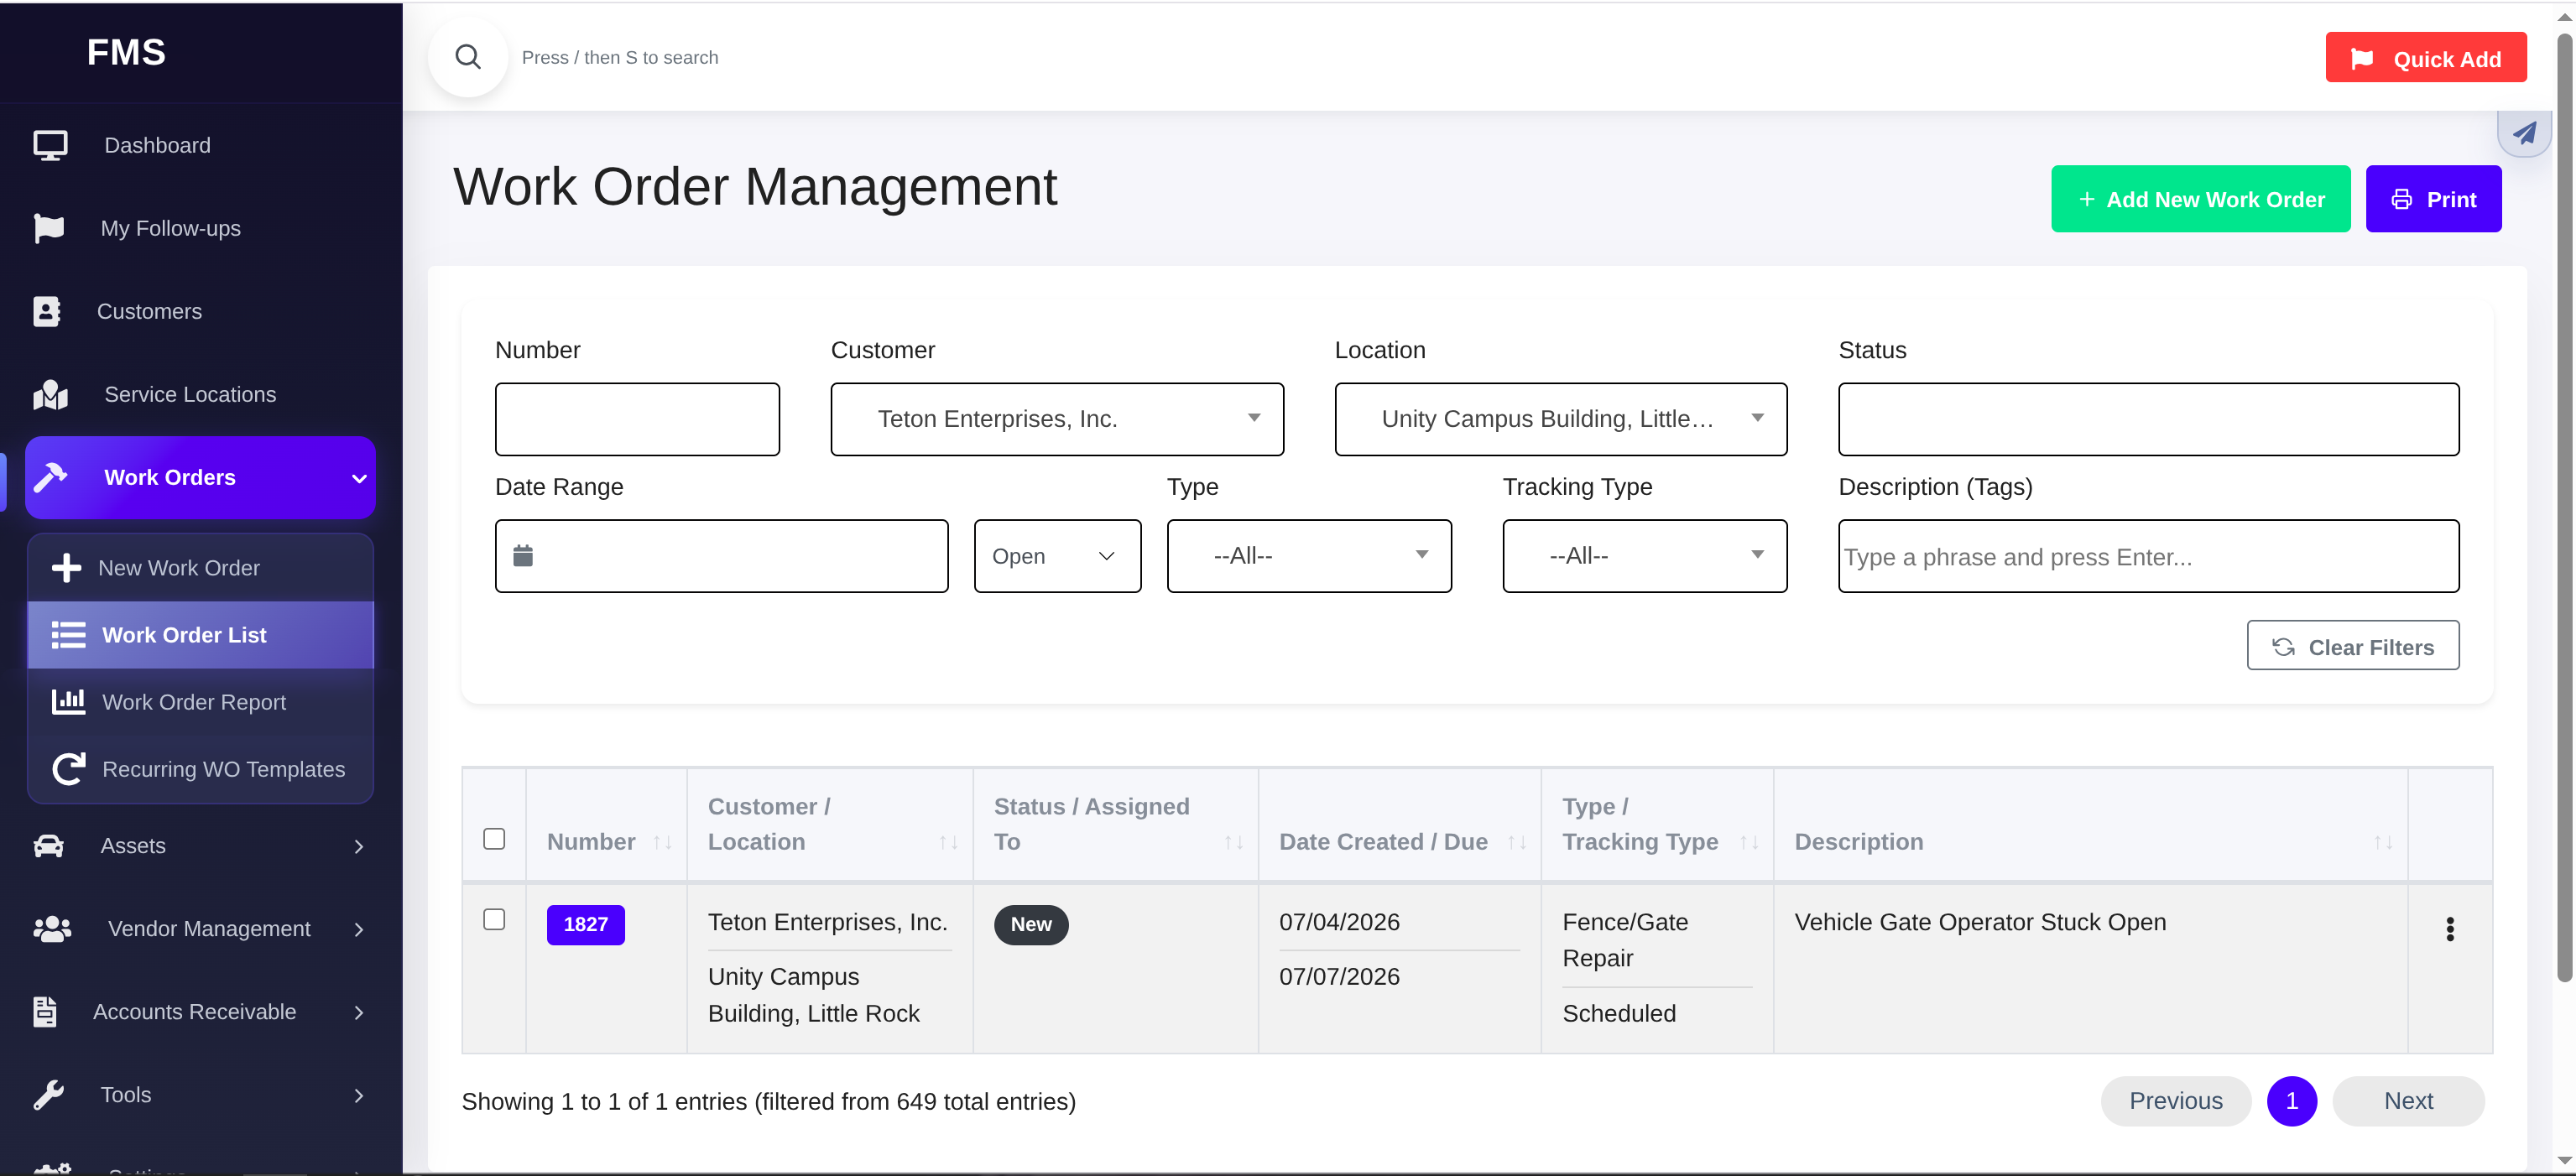
Task: Click the plus icon beside New Work Order
Action: tap(66, 568)
